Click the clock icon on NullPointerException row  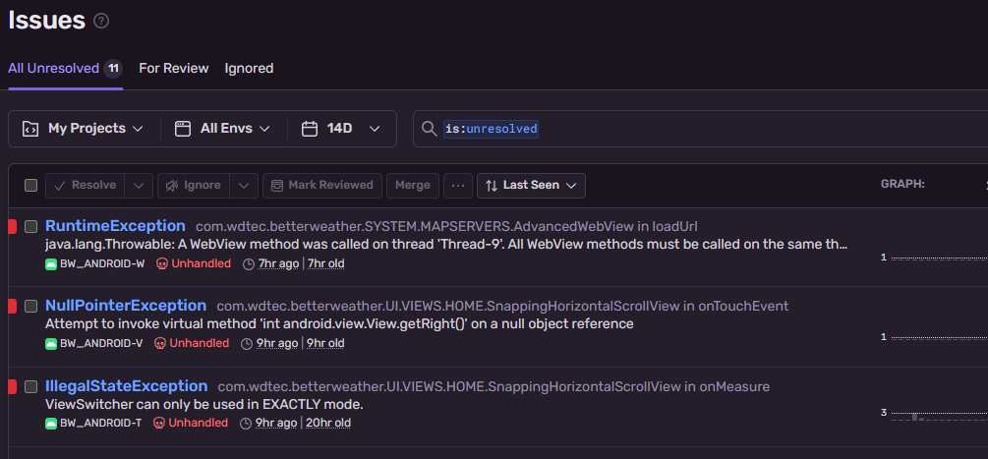(x=247, y=343)
